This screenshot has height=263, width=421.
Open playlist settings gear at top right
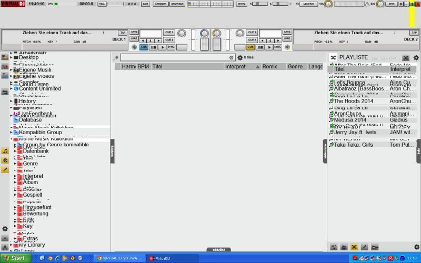416,58
